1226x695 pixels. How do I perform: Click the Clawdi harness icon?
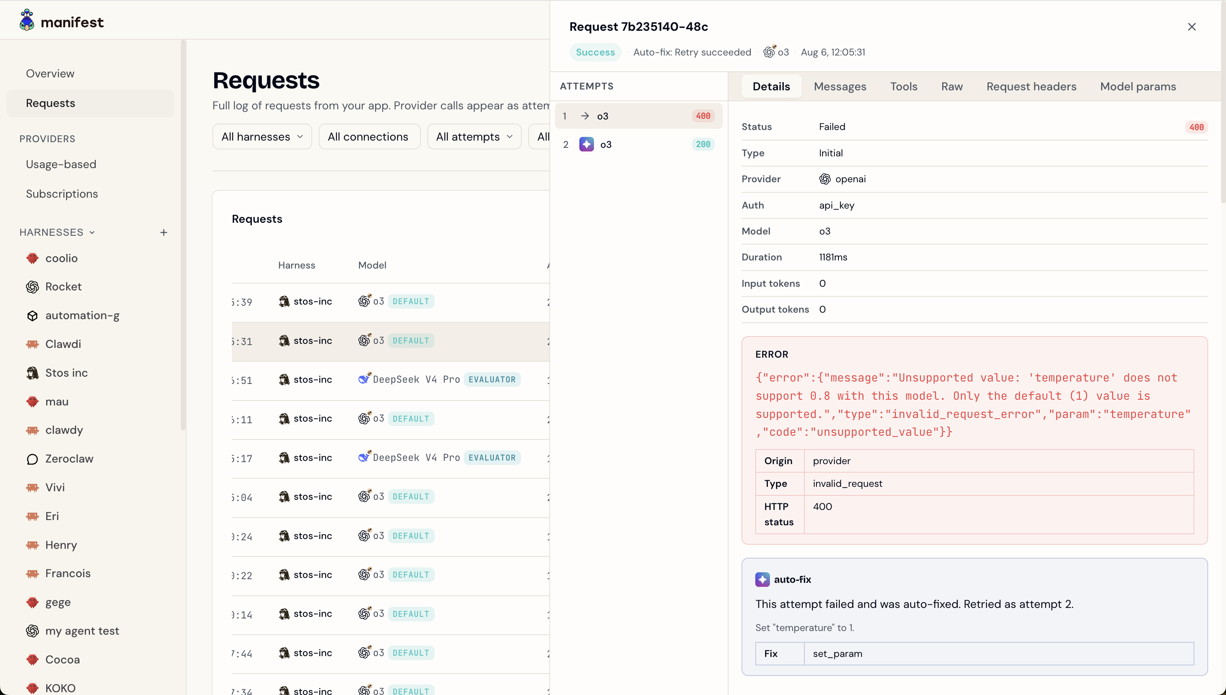[x=32, y=344]
